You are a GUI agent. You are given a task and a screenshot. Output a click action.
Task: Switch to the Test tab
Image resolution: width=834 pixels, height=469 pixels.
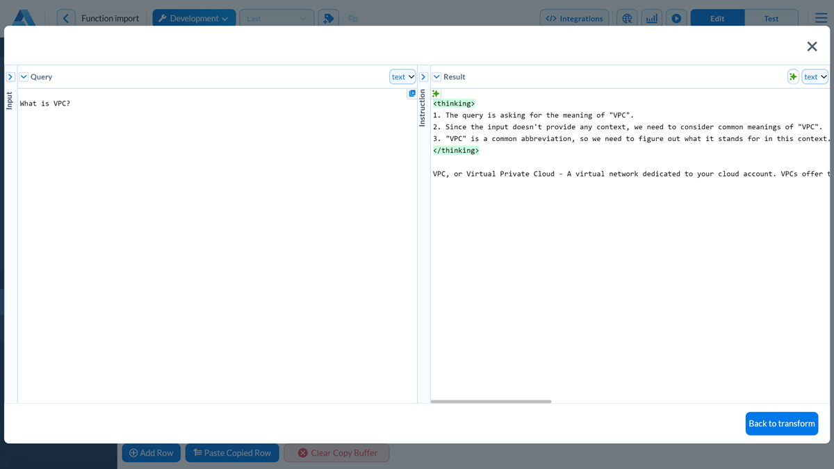point(771,18)
